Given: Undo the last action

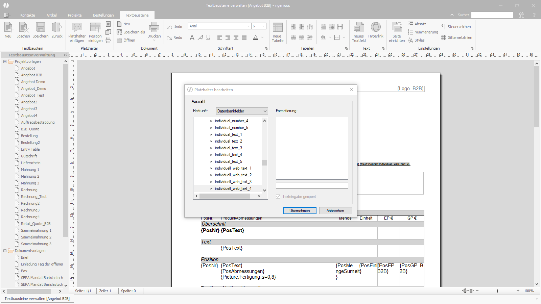Looking at the screenshot, I should tap(174, 27).
